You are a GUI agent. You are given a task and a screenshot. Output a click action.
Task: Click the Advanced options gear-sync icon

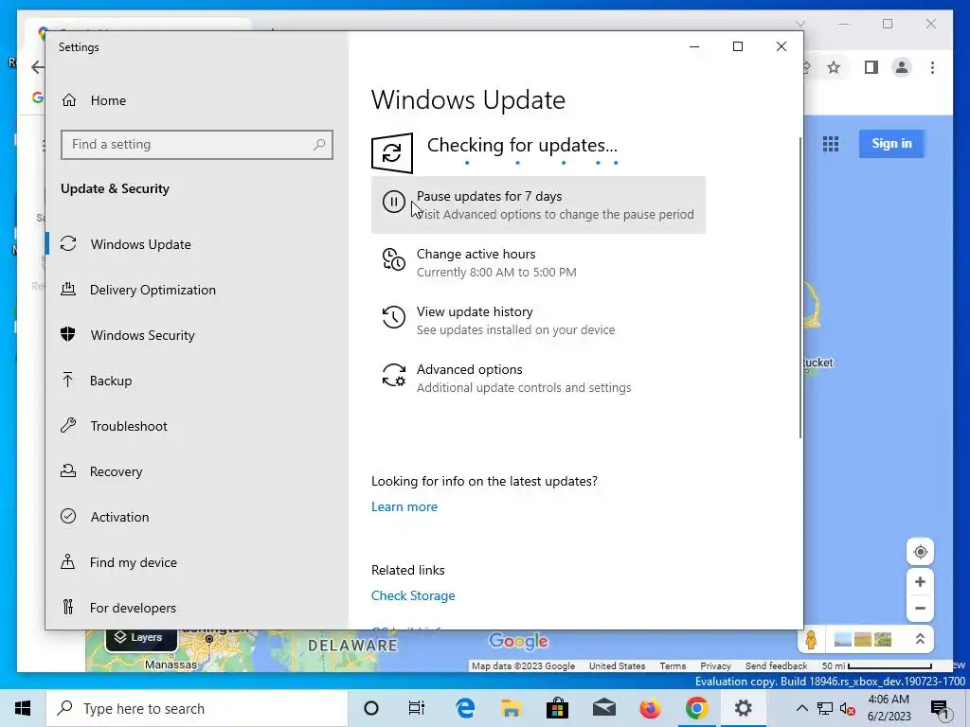click(x=393, y=375)
